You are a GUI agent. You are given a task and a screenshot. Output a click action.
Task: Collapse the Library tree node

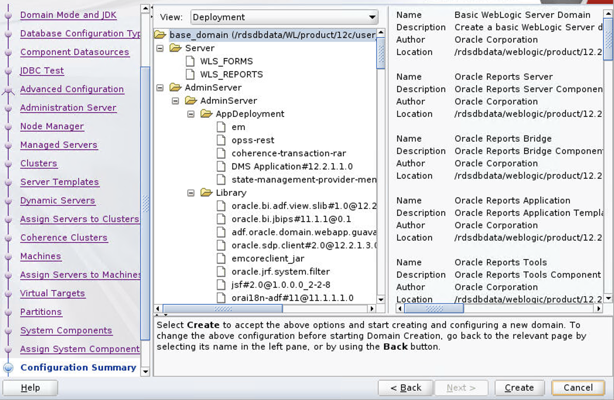click(191, 193)
